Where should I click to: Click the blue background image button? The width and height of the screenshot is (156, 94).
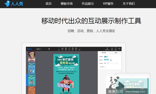coord(106,59)
